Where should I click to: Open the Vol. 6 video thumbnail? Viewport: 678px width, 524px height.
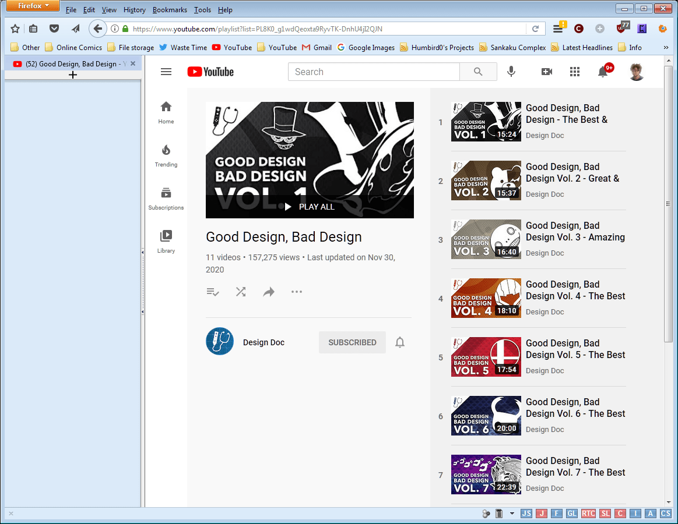click(x=486, y=416)
